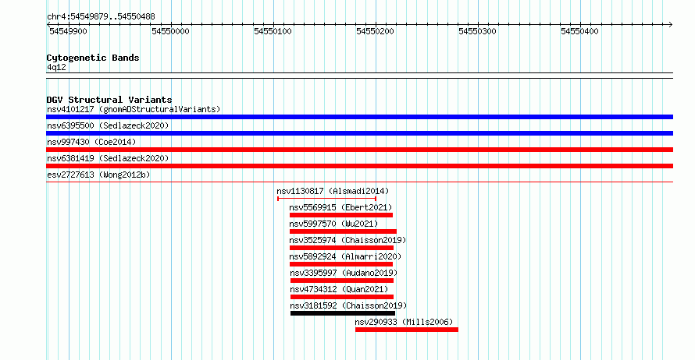Click the red bar under nsv3395997
Image resolution: width=695 pixels, height=360 pixels.
(x=342, y=281)
